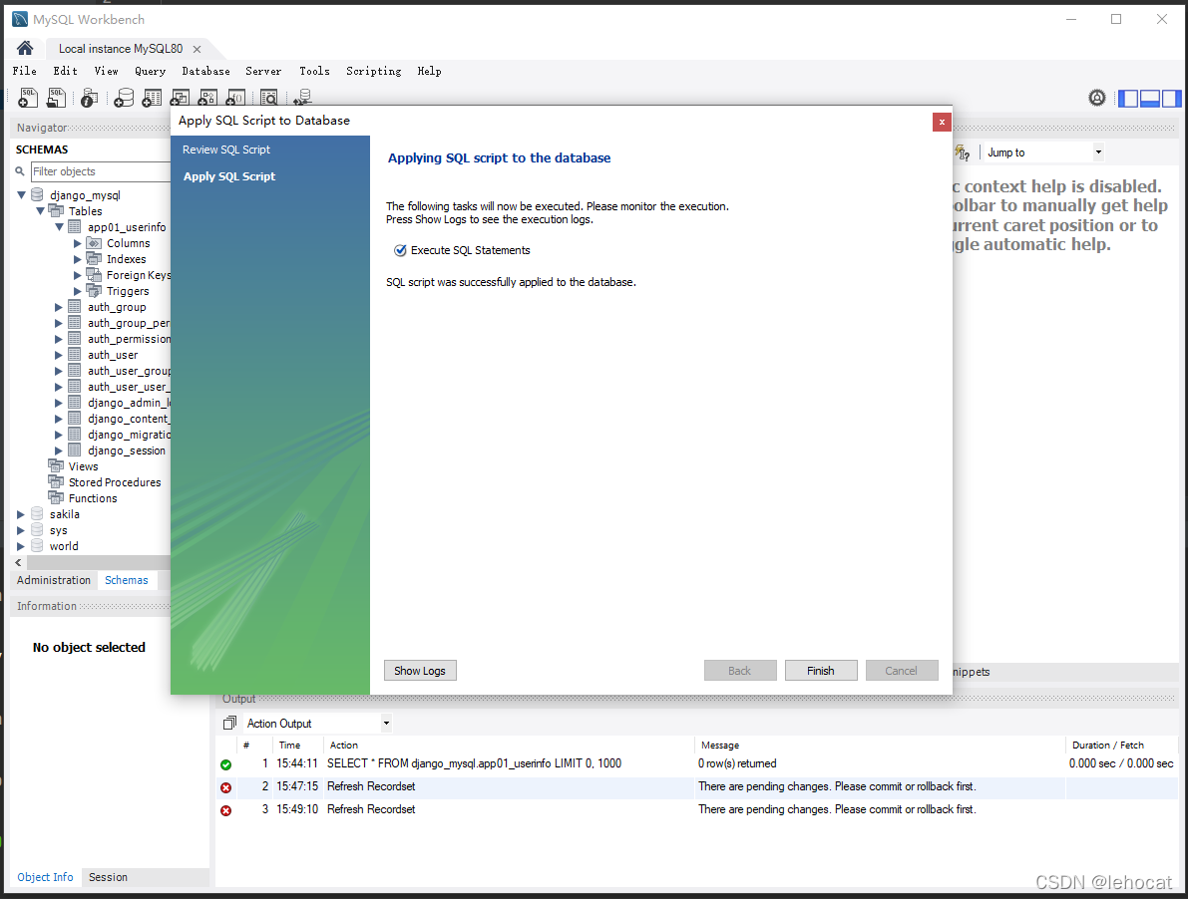Click the copy icon next to Action Output
The width and height of the screenshot is (1188, 899).
coord(229,724)
